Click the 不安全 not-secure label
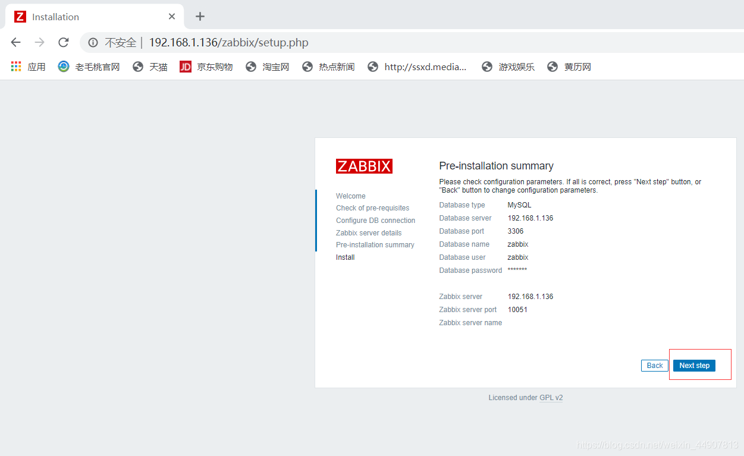Image resolution: width=744 pixels, height=456 pixels. click(120, 43)
